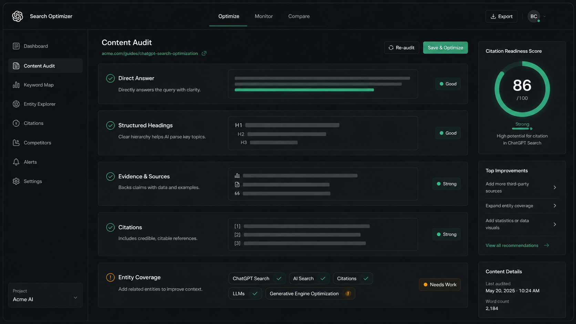Click the H1 line in headings preview

click(x=287, y=125)
